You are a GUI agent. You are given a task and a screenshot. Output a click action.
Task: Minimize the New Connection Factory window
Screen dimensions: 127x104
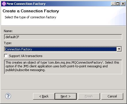[x=113, y=4]
